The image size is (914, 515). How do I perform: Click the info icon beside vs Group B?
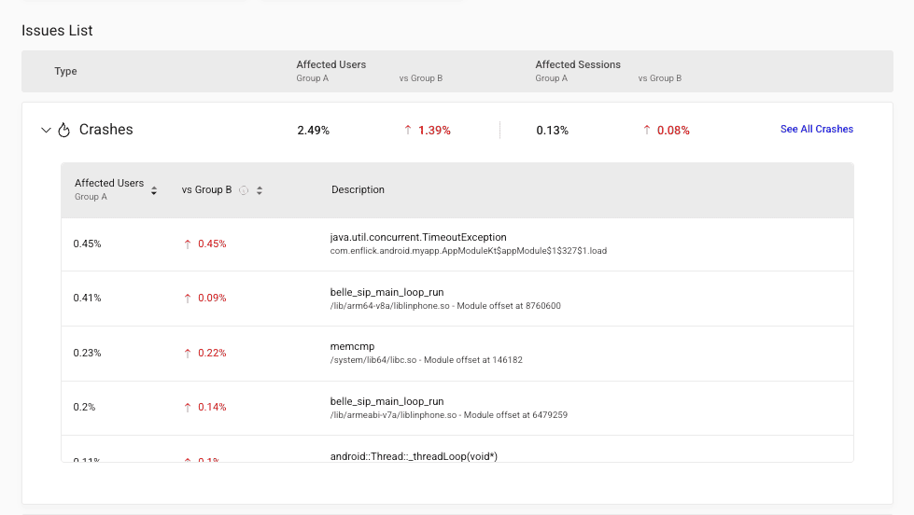pyautogui.click(x=243, y=190)
